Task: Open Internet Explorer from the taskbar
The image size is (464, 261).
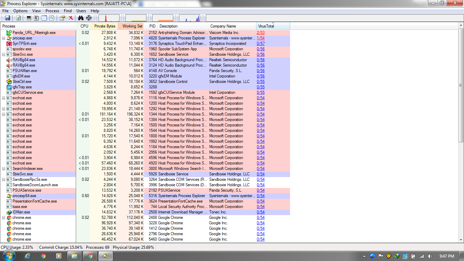Action: point(28,256)
